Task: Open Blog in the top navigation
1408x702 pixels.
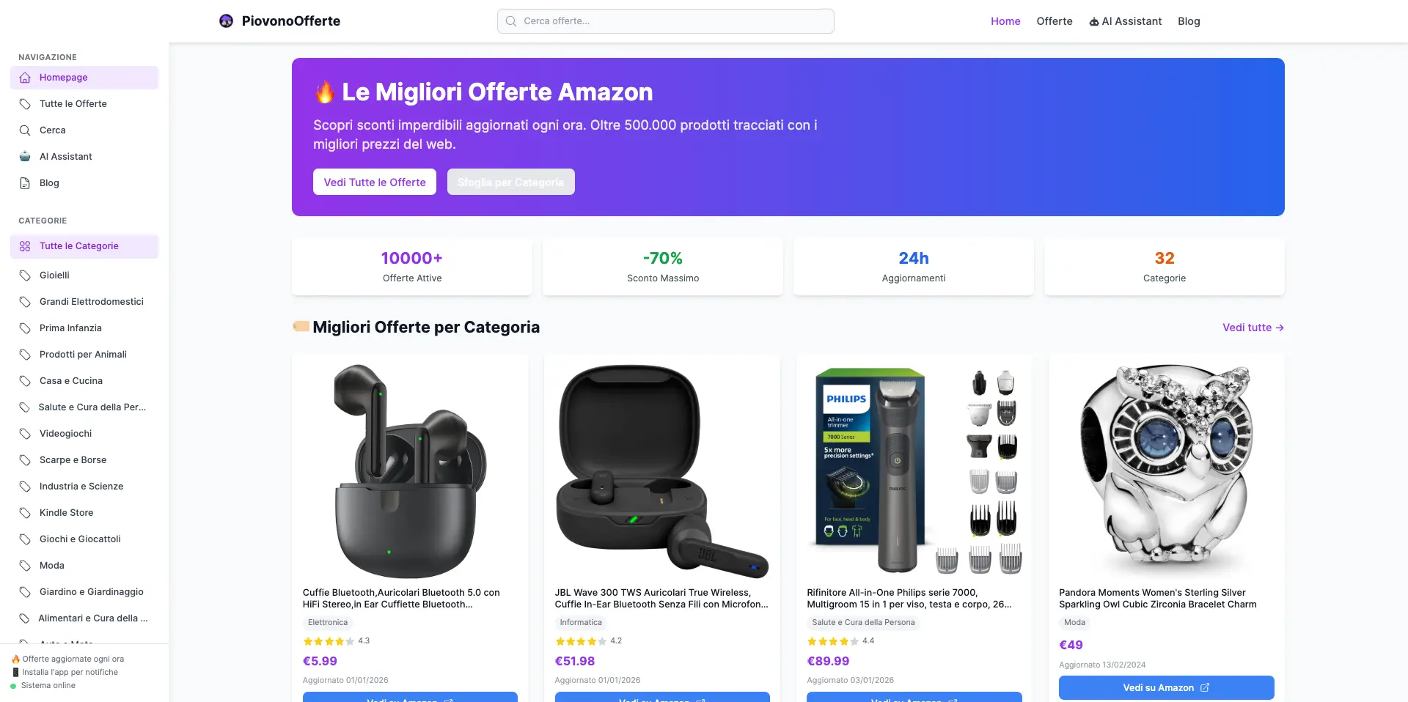Action: click(1189, 21)
